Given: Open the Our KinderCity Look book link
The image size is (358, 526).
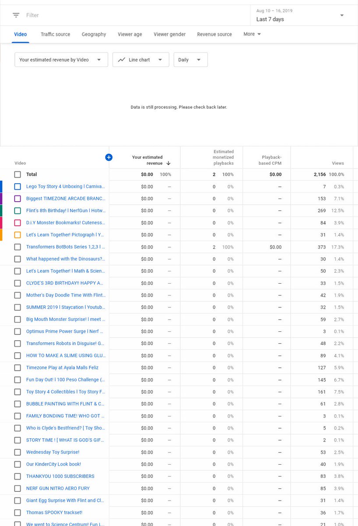Looking at the screenshot, I should (x=53, y=464).
